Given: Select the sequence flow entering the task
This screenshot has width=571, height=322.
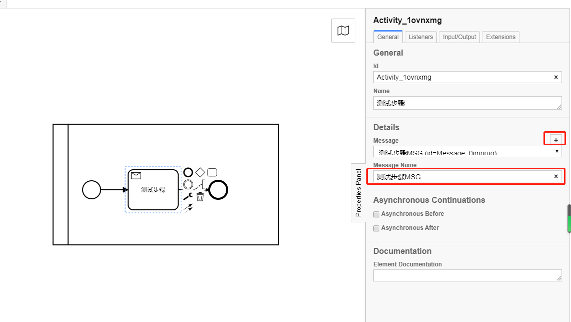Looking at the screenshot, I should pyautogui.click(x=114, y=190).
